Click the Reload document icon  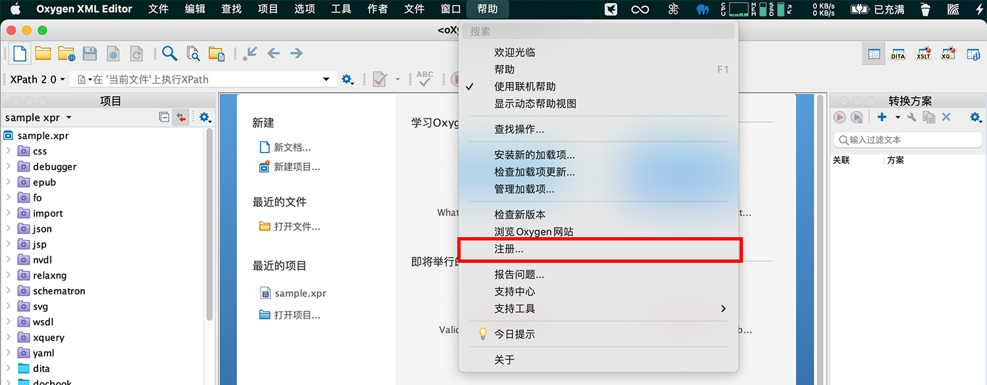coord(136,54)
